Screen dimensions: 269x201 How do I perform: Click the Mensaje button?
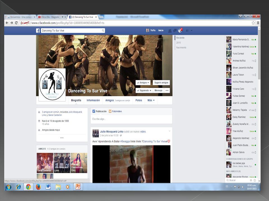[158, 90]
